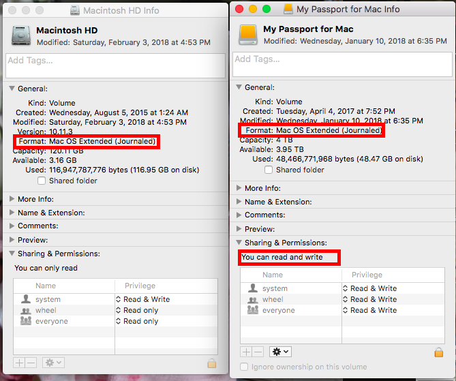Open the gear action menu in My Passport window
This screenshot has width=456, height=381.
click(x=280, y=352)
